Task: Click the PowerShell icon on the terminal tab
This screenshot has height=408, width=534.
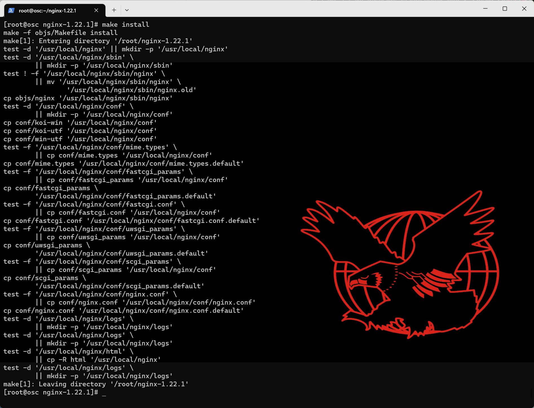Action: click(x=11, y=10)
